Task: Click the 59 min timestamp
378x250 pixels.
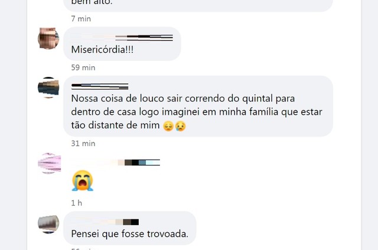Action: [83, 67]
